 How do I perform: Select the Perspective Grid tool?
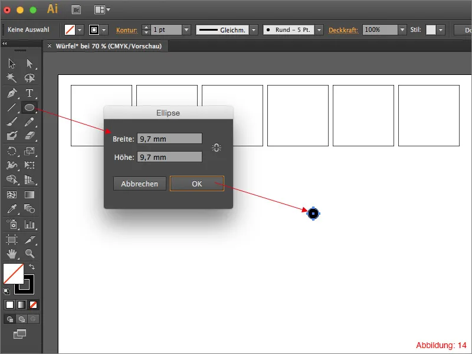click(x=29, y=179)
